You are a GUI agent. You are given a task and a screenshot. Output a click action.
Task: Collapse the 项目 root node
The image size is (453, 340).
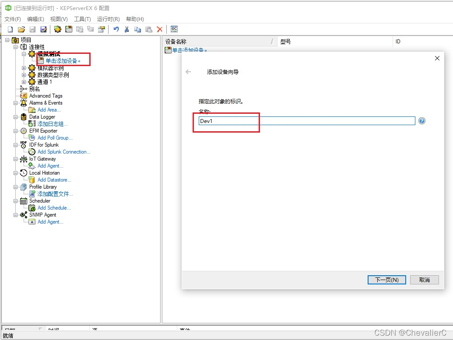7,40
